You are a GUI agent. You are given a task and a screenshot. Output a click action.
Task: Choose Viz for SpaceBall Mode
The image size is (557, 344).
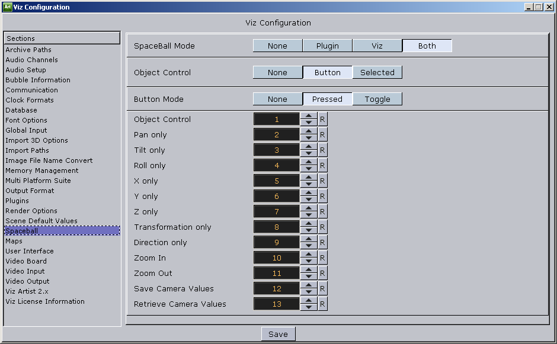pyautogui.click(x=377, y=46)
